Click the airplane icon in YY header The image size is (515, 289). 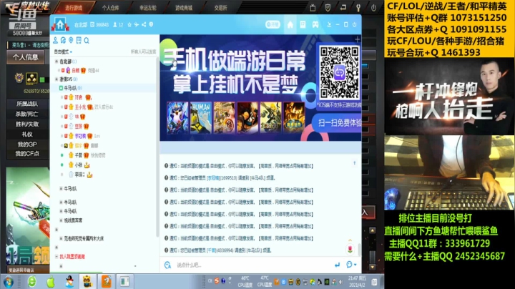click(137, 24)
